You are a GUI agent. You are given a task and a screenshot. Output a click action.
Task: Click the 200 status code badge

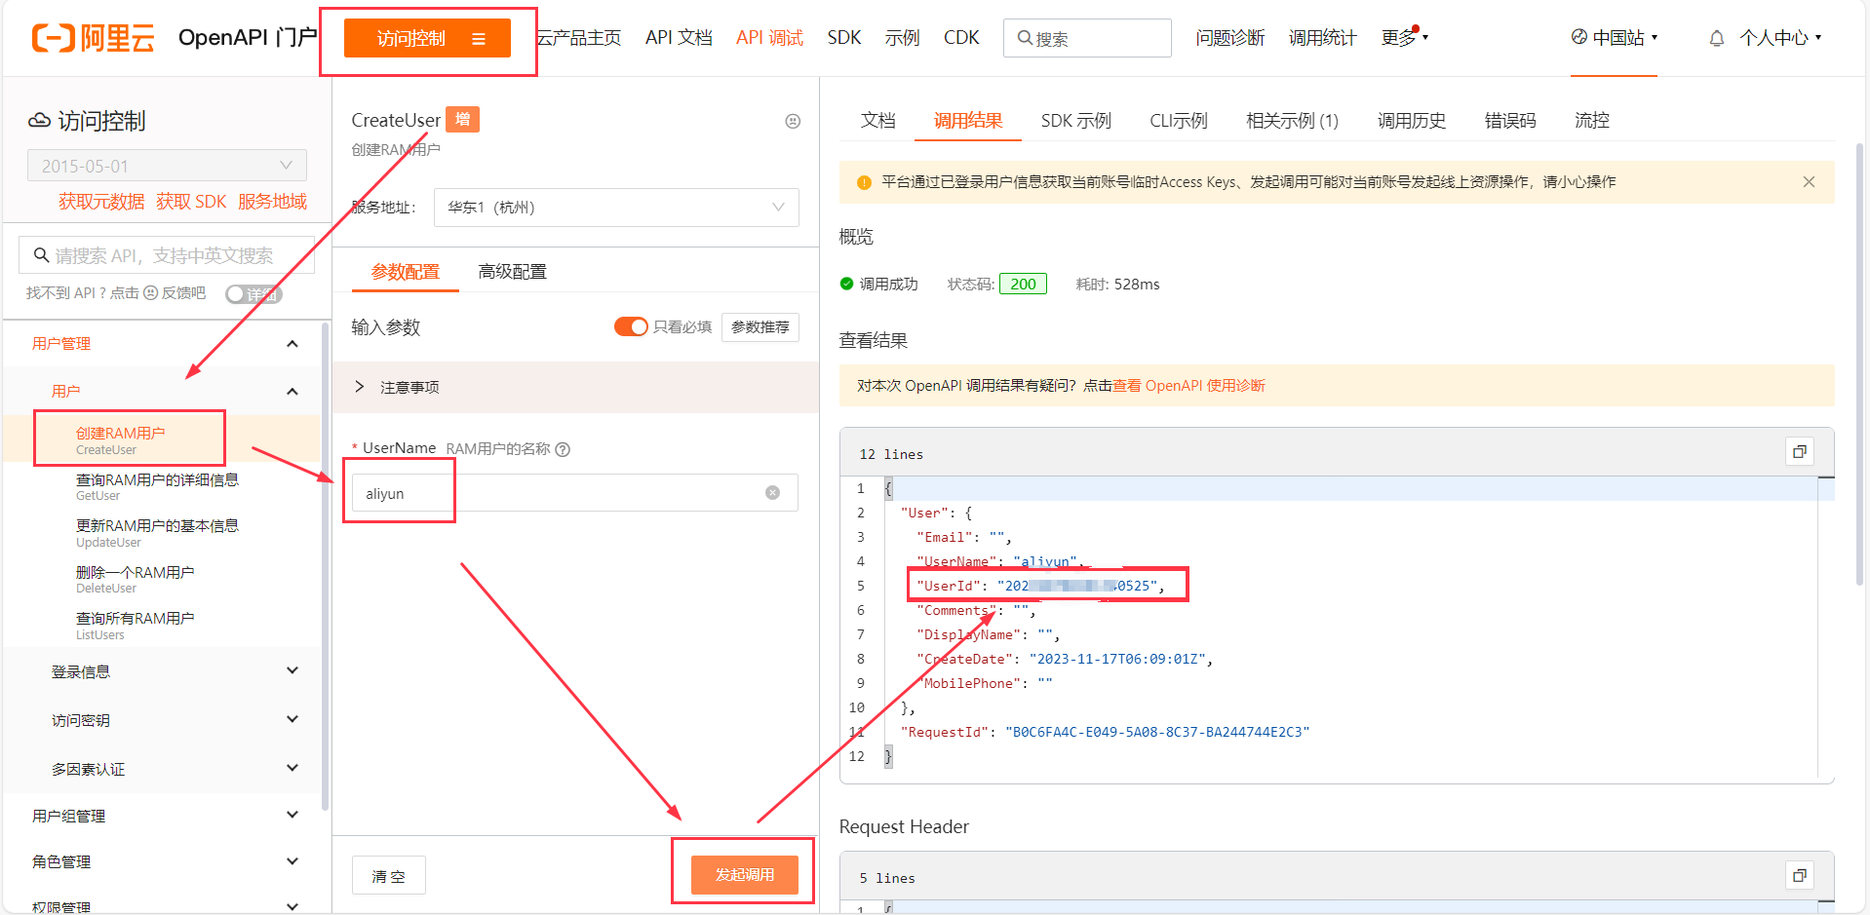pyautogui.click(x=1023, y=284)
